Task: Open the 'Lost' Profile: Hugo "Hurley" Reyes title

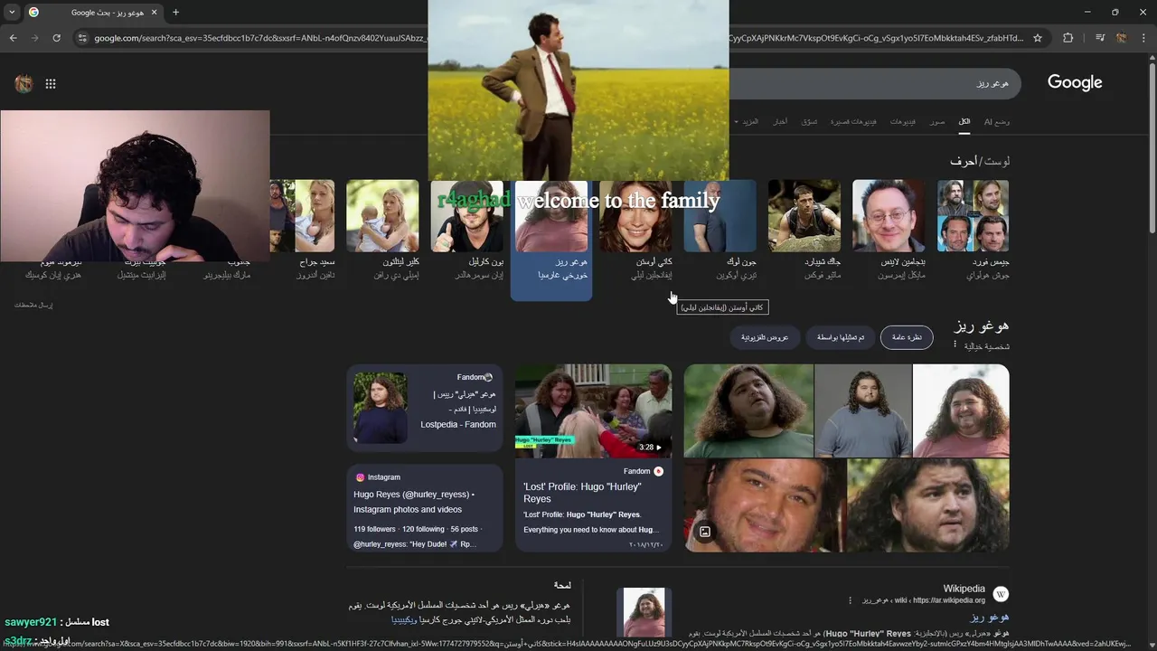Action: point(582,493)
